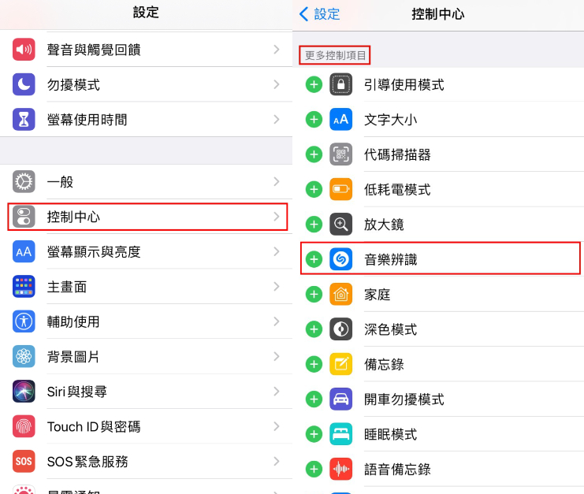Tap the 低耗電模式 battery icon
This screenshot has height=494, width=584.
[x=340, y=189]
